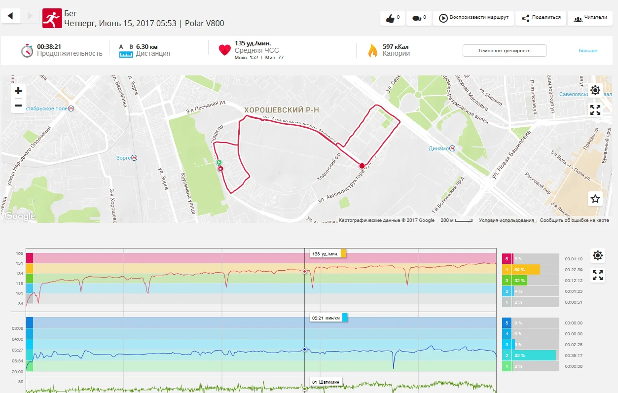618x393 pixels.
Task: Select speed zone 3 swatch
Action: (x=507, y=345)
